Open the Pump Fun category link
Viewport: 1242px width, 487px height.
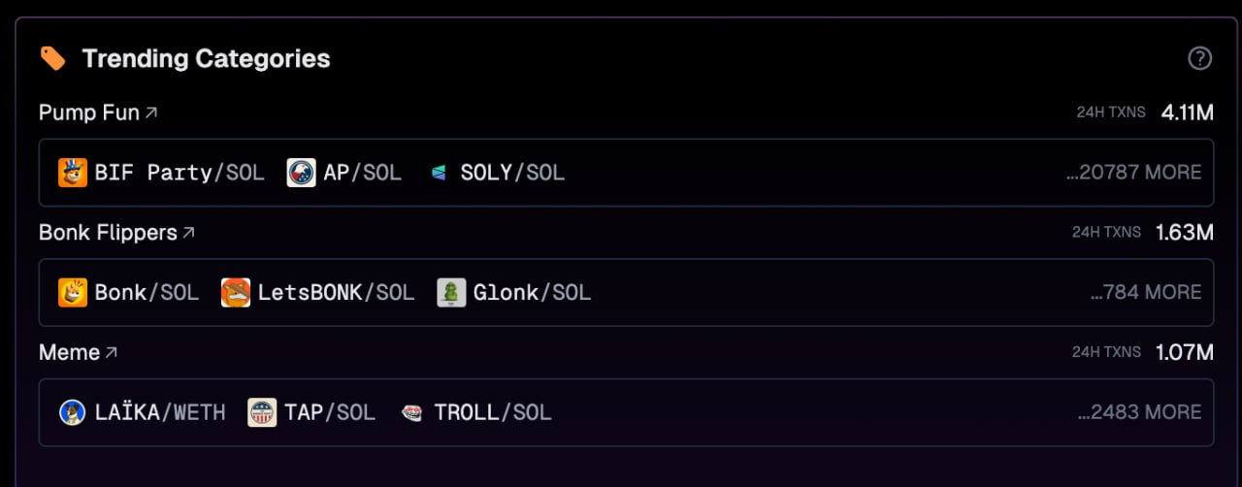(x=98, y=113)
